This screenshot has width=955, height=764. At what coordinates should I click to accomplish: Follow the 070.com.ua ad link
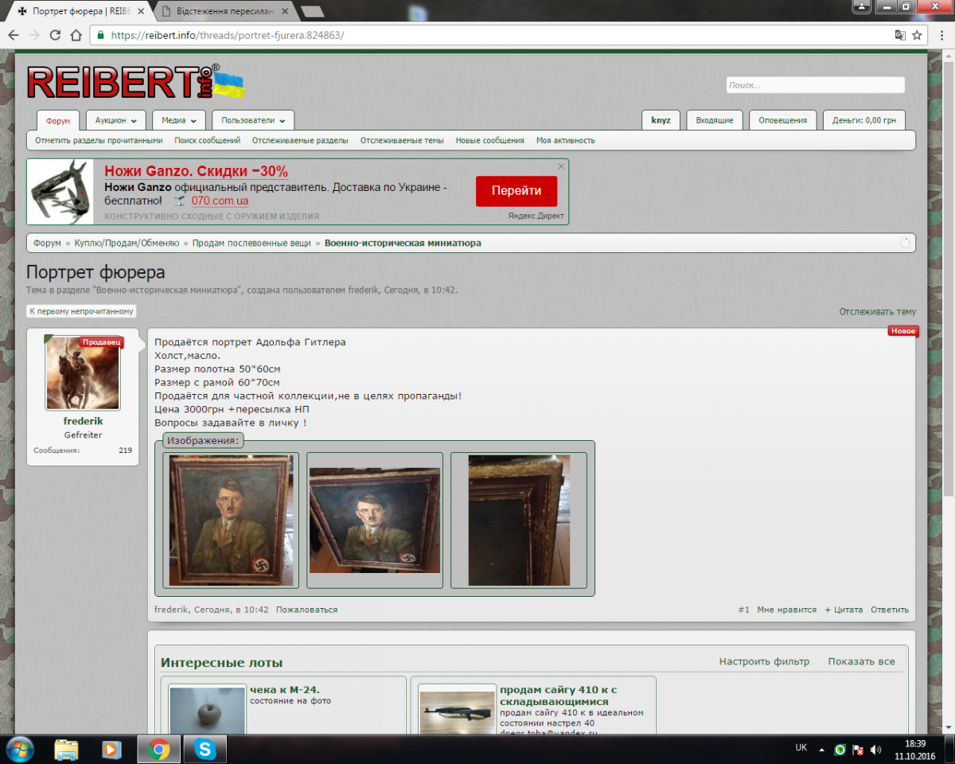pyautogui.click(x=220, y=201)
